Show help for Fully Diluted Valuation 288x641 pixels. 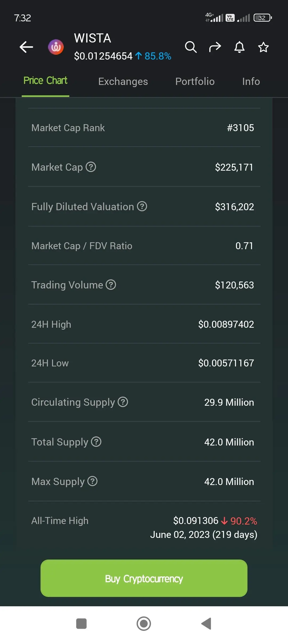tap(142, 206)
